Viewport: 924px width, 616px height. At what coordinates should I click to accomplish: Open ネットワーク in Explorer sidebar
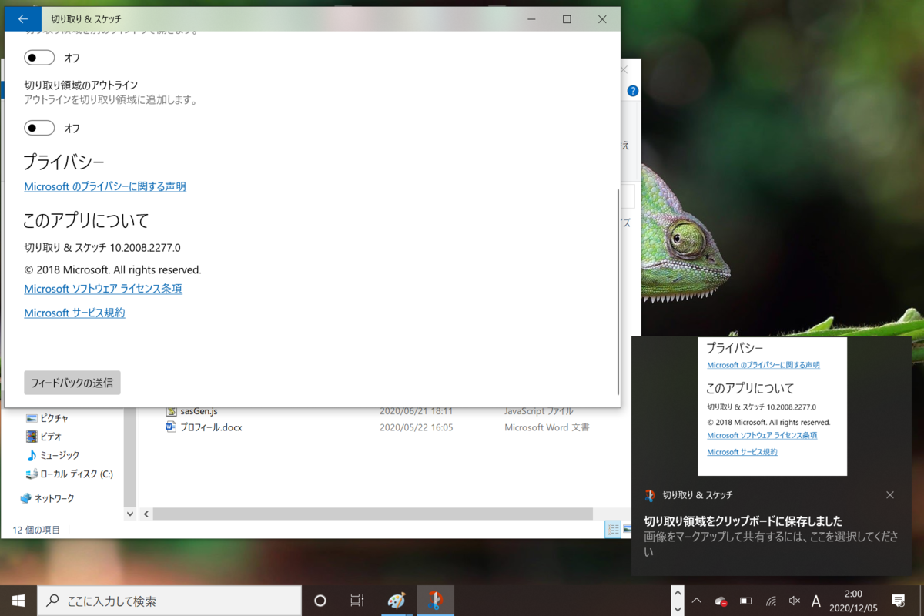click(x=54, y=498)
